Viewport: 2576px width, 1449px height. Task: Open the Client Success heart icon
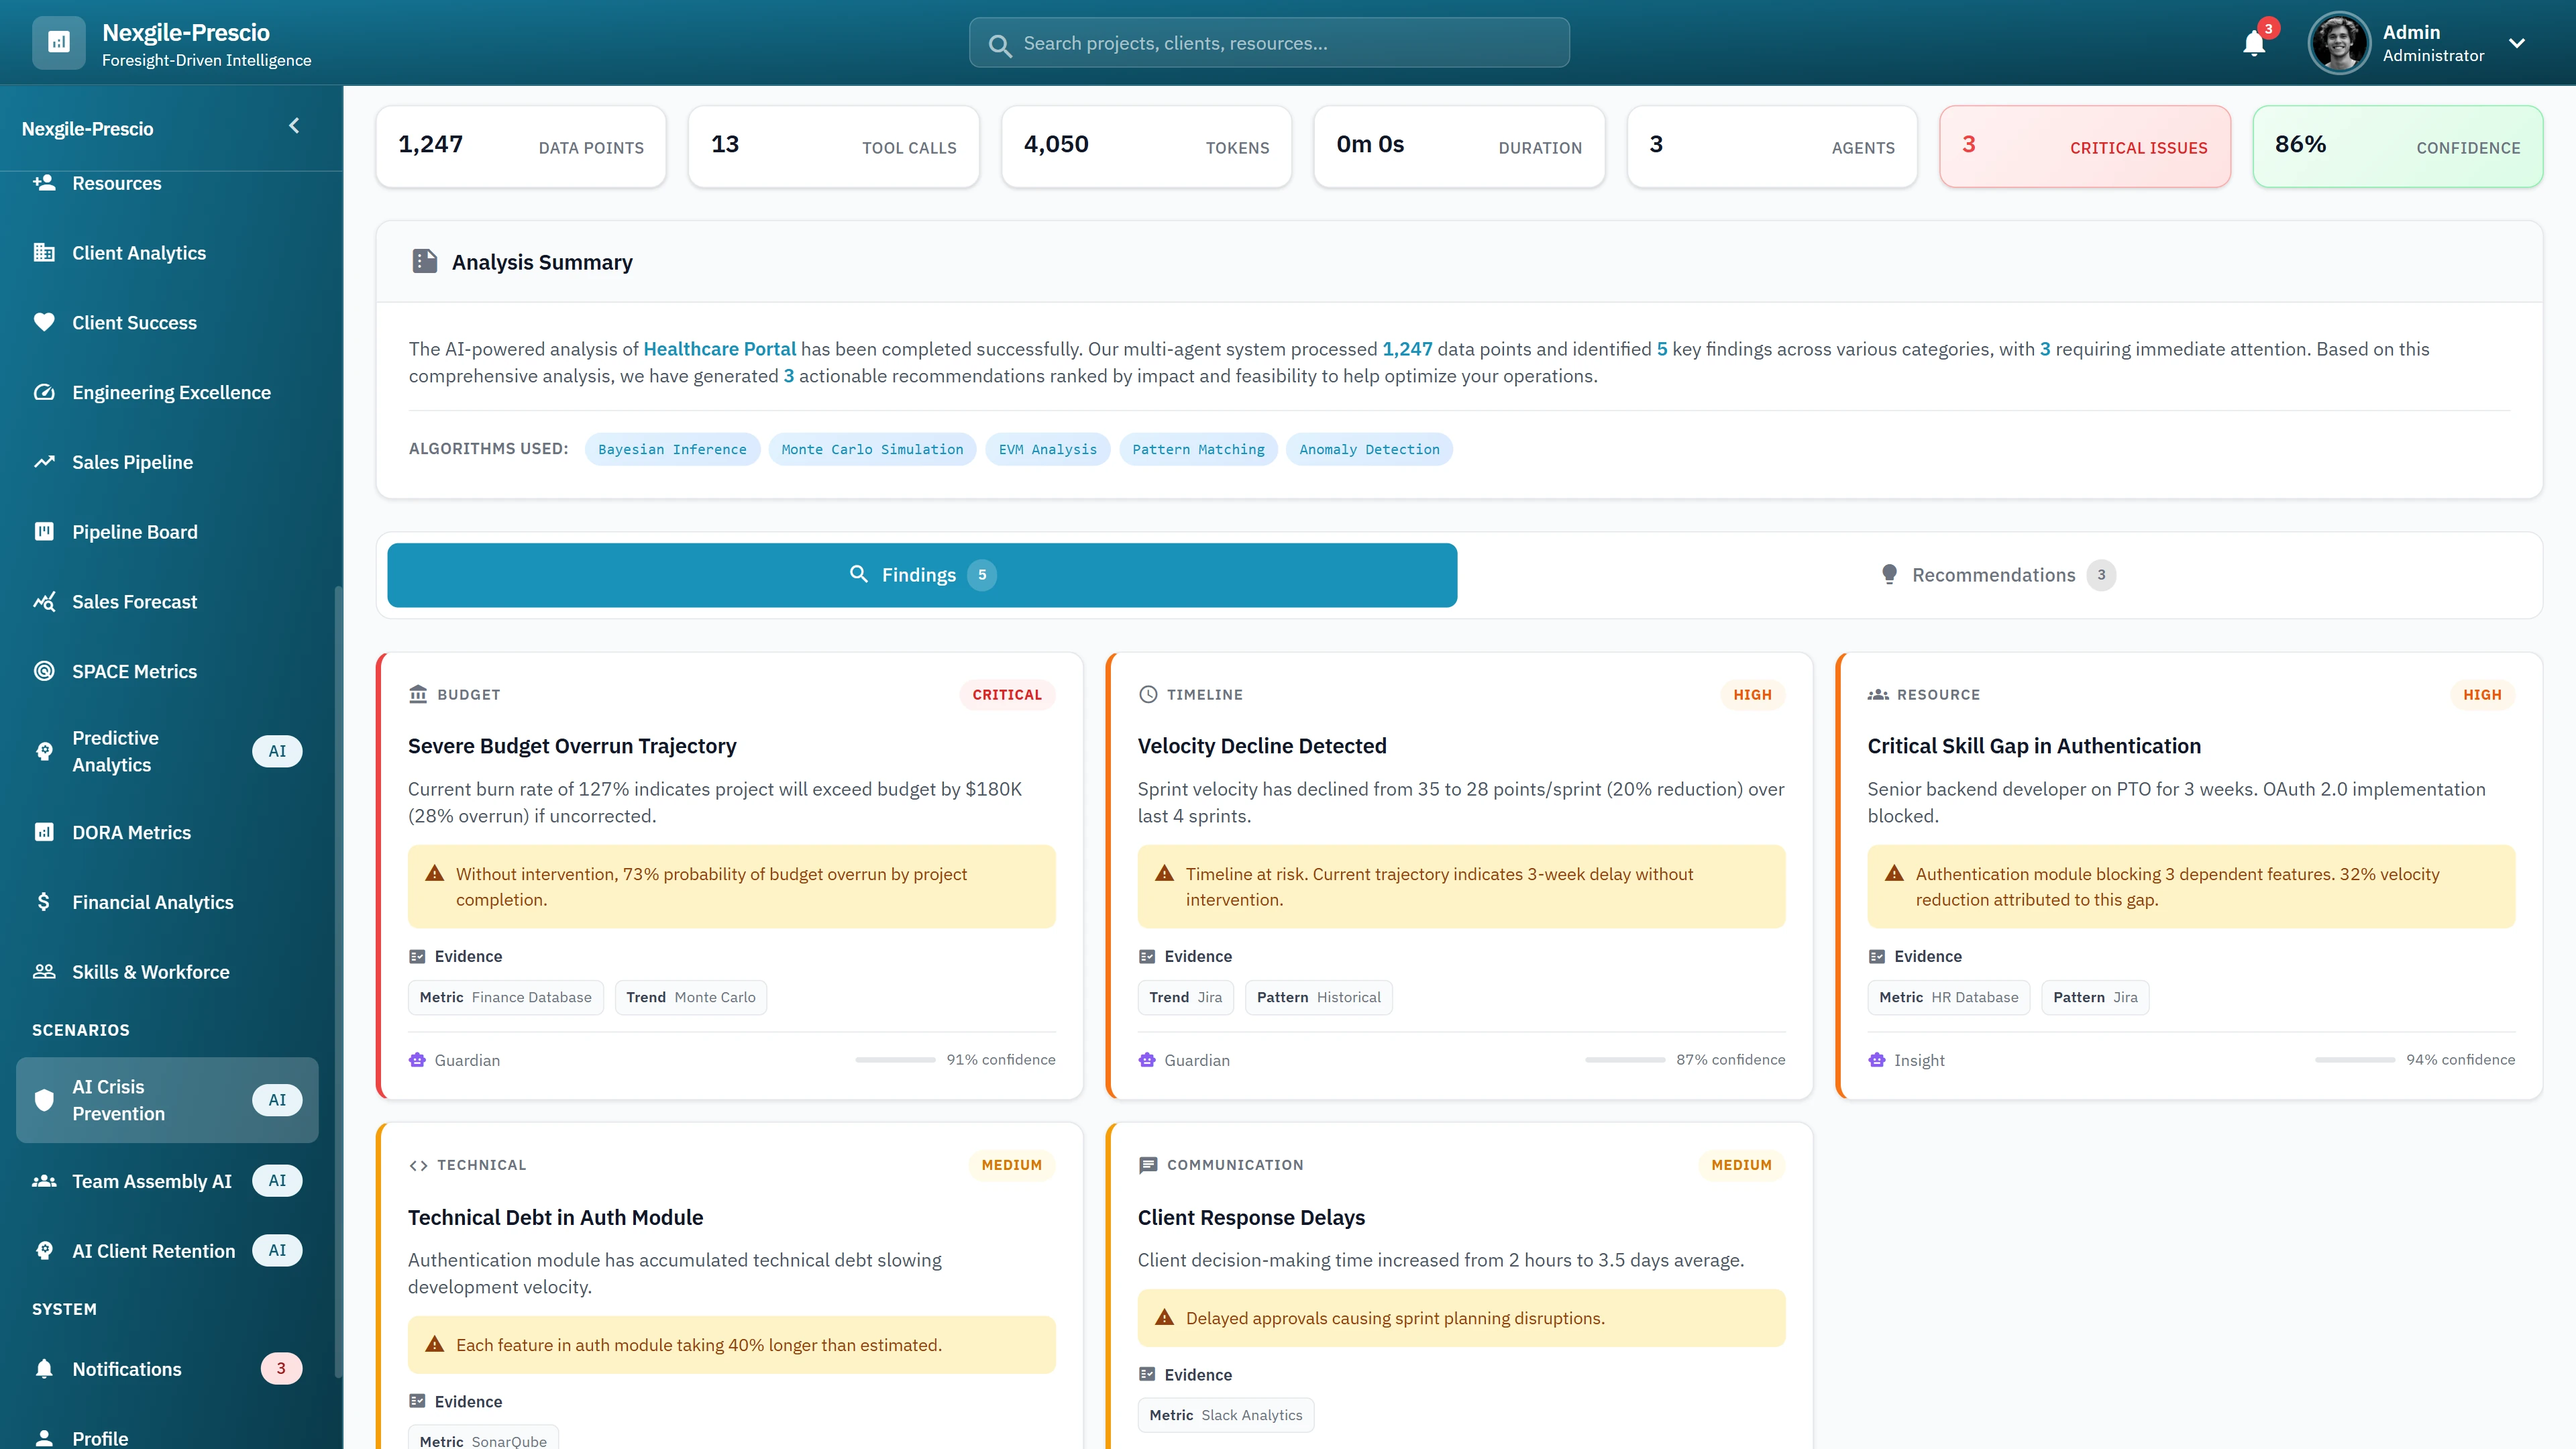coord(44,322)
